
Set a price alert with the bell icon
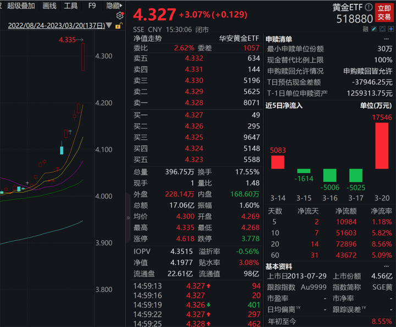(x=383, y=29)
